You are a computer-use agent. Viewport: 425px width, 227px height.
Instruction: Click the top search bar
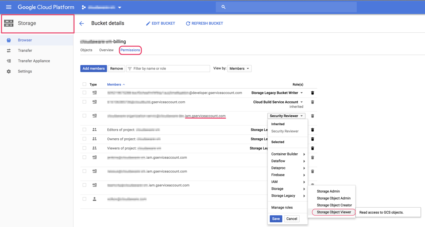click(x=286, y=7)
